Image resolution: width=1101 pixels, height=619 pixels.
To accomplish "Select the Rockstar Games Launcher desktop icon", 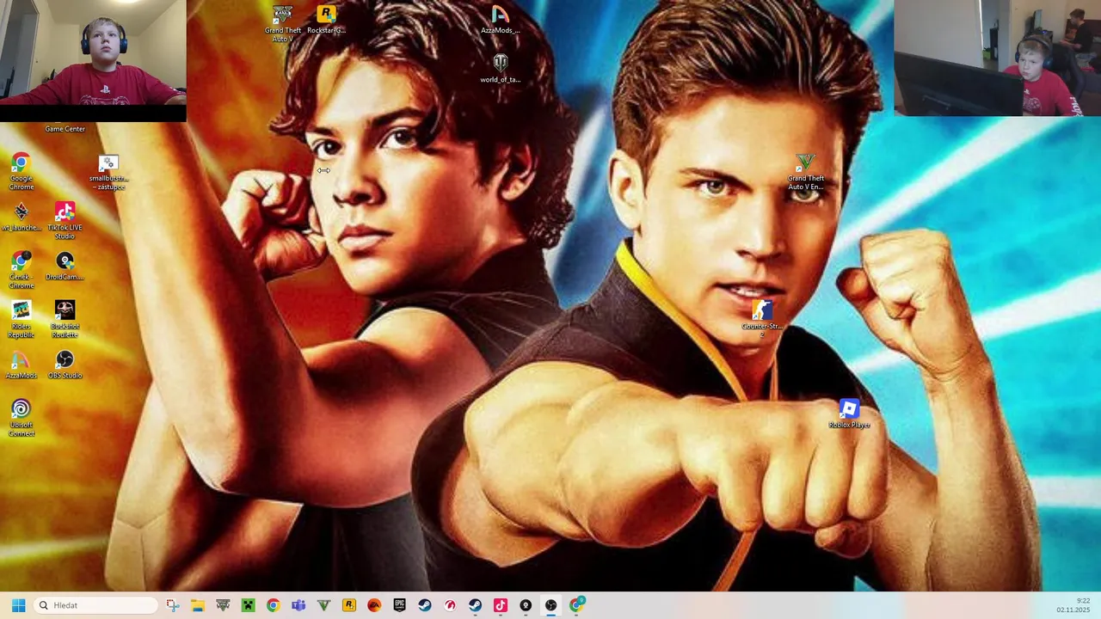I will tap(326, 20).
